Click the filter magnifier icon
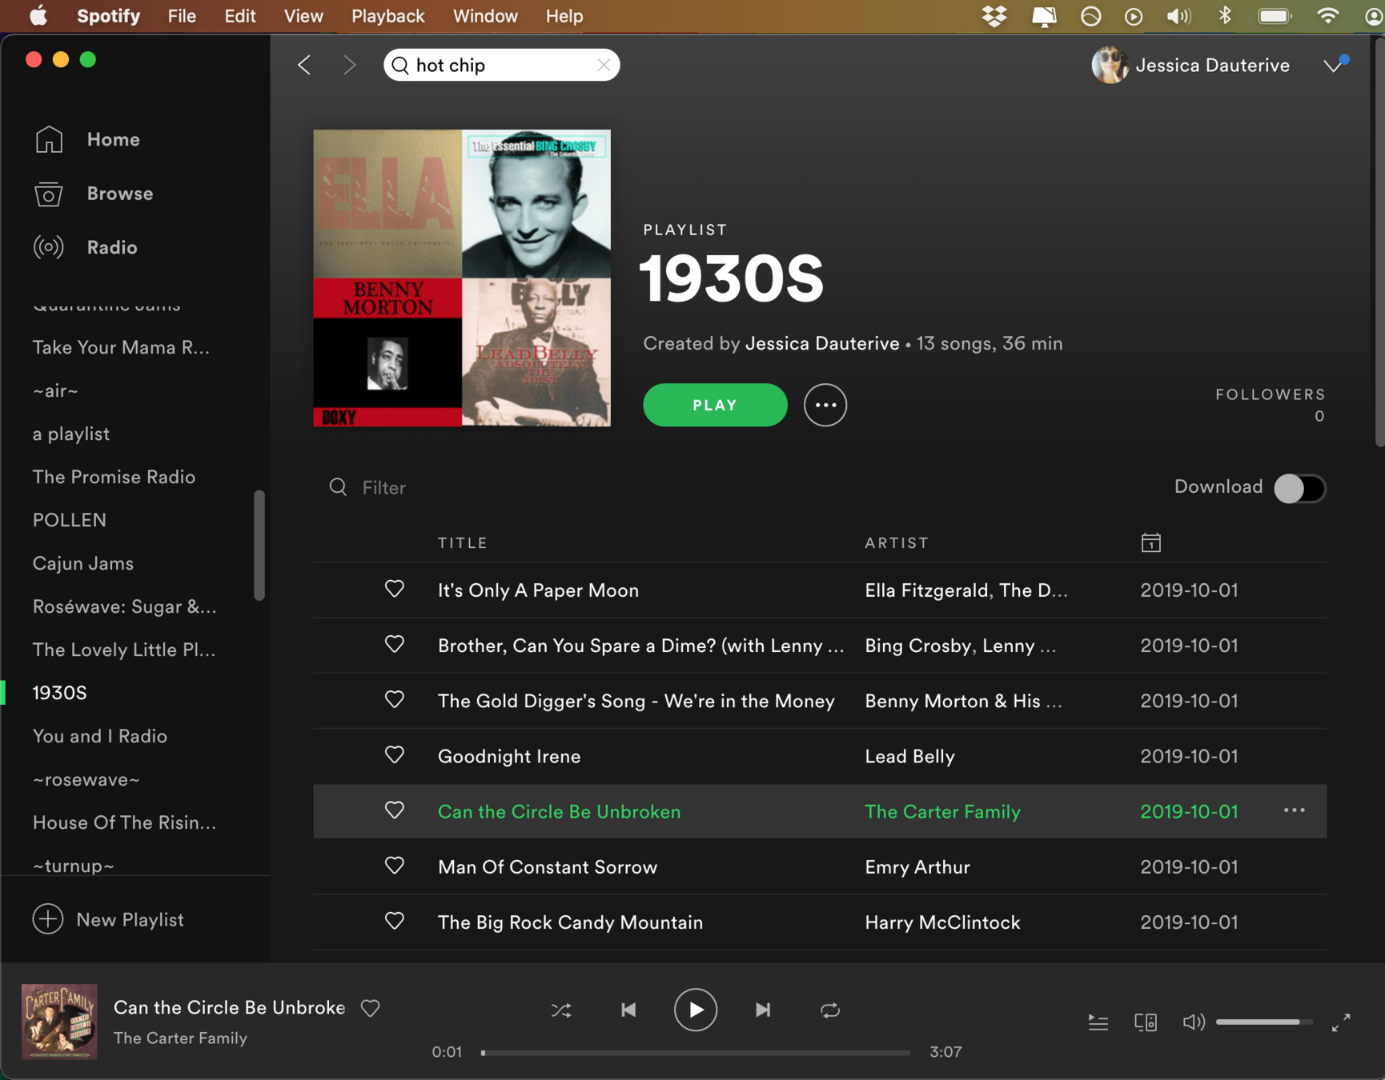The height and width of the screenshot is (1080, 1385). pos(338,487)
